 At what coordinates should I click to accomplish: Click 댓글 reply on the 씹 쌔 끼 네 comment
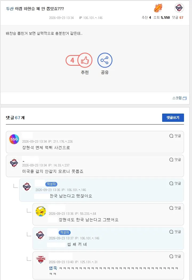click(x=175, y=232)
